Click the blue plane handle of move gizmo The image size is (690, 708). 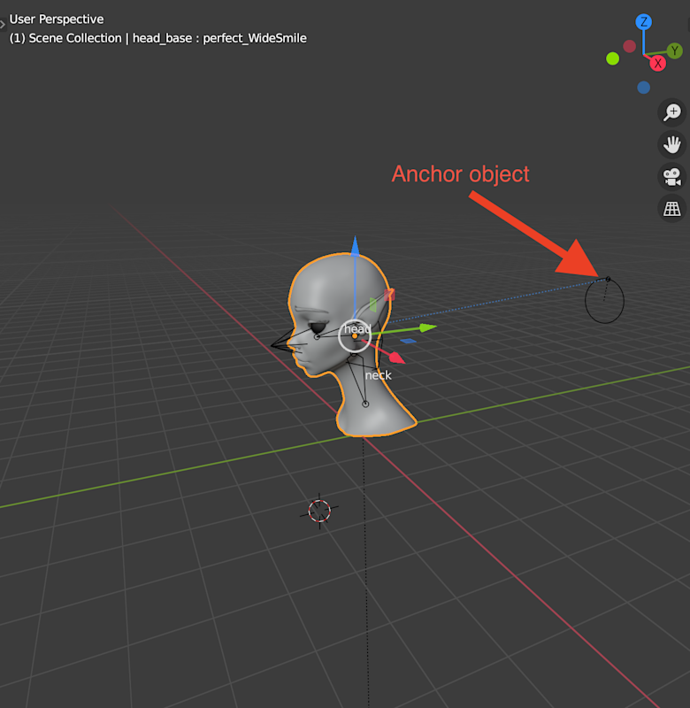tap(408, 341)
